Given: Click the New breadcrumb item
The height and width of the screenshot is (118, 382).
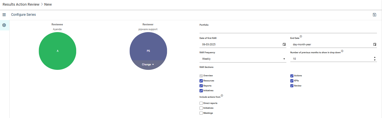Looking at the screenshot, I should 48,5.
